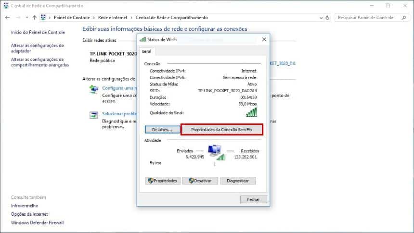Open Configurar uma link
Screen dimensions: 414x233
[x=119, y=88]
